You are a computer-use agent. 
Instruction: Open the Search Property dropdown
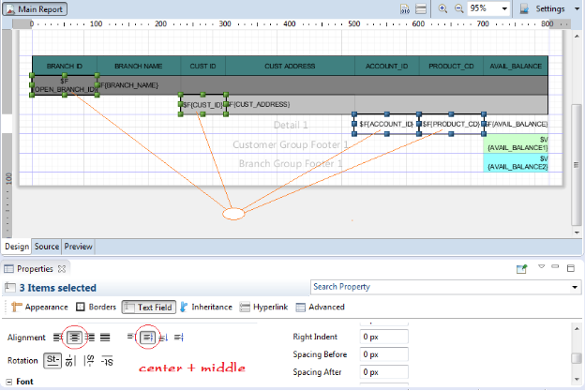[574, 286]
